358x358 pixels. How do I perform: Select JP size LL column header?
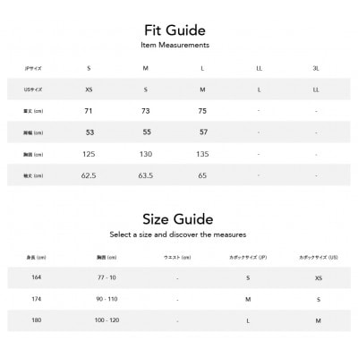click(x=259, y=68)
